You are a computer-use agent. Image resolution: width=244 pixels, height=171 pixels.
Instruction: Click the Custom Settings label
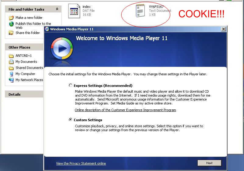click(x=88, y=120)
